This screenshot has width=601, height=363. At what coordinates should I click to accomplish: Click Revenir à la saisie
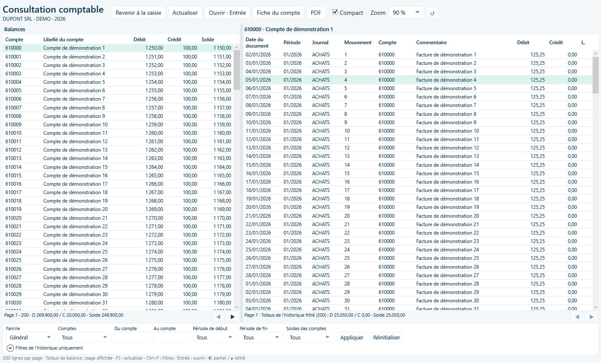click(138, 13)
